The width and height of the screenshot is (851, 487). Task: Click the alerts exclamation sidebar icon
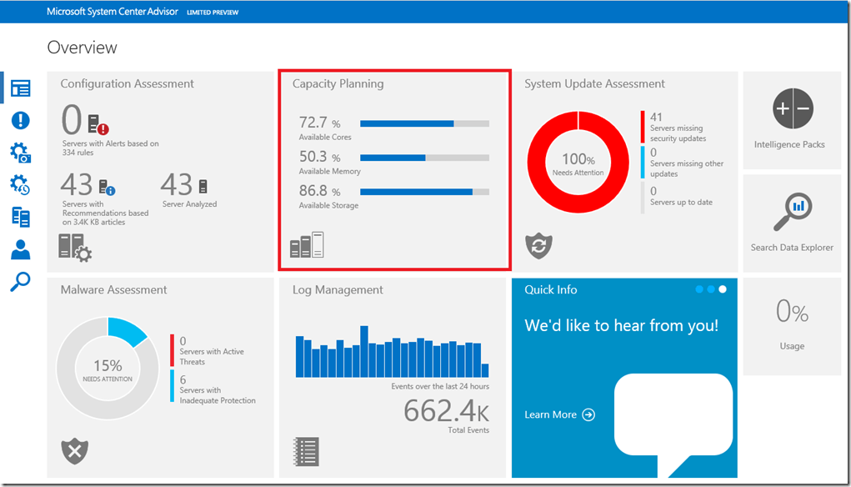[x=20, y=120]
